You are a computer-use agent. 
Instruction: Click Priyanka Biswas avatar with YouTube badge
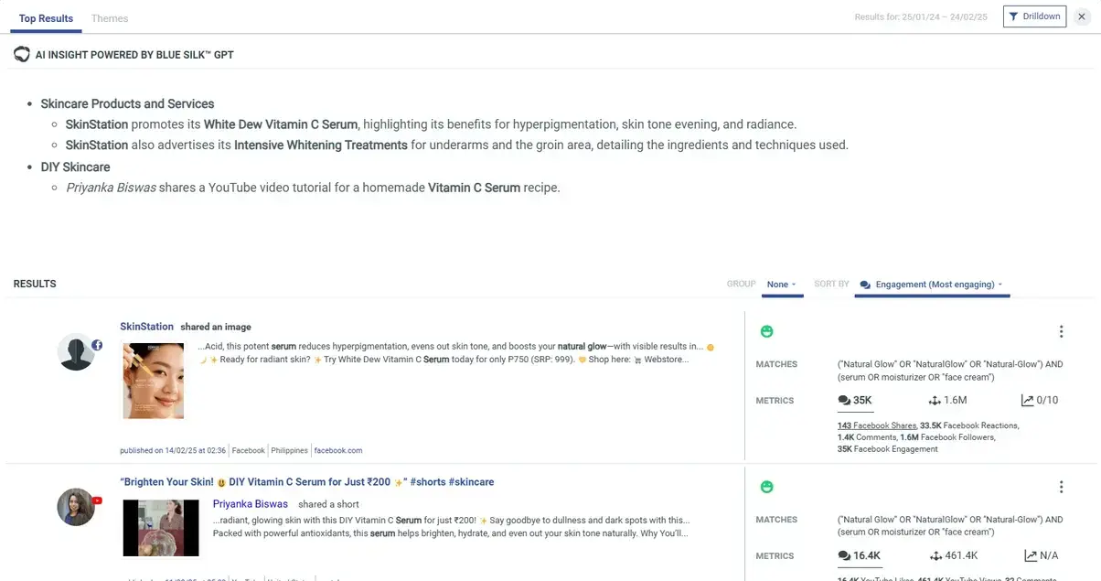(x=77, y=507)
